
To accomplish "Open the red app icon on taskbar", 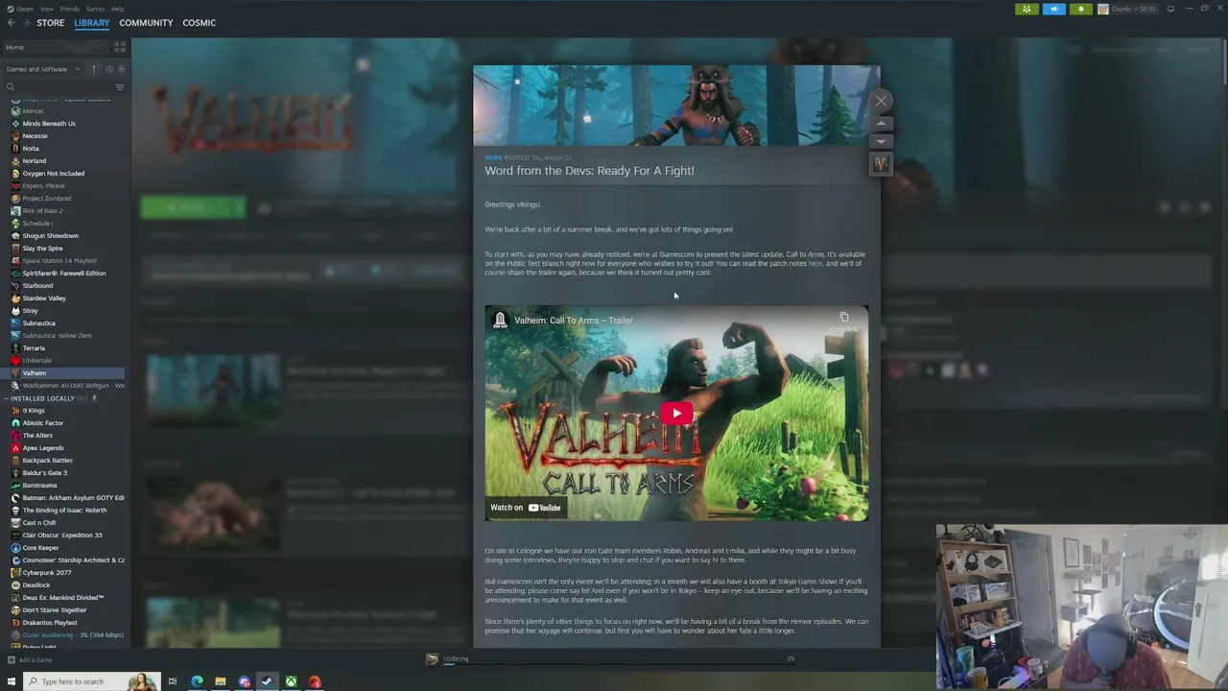I will [314, 681].
